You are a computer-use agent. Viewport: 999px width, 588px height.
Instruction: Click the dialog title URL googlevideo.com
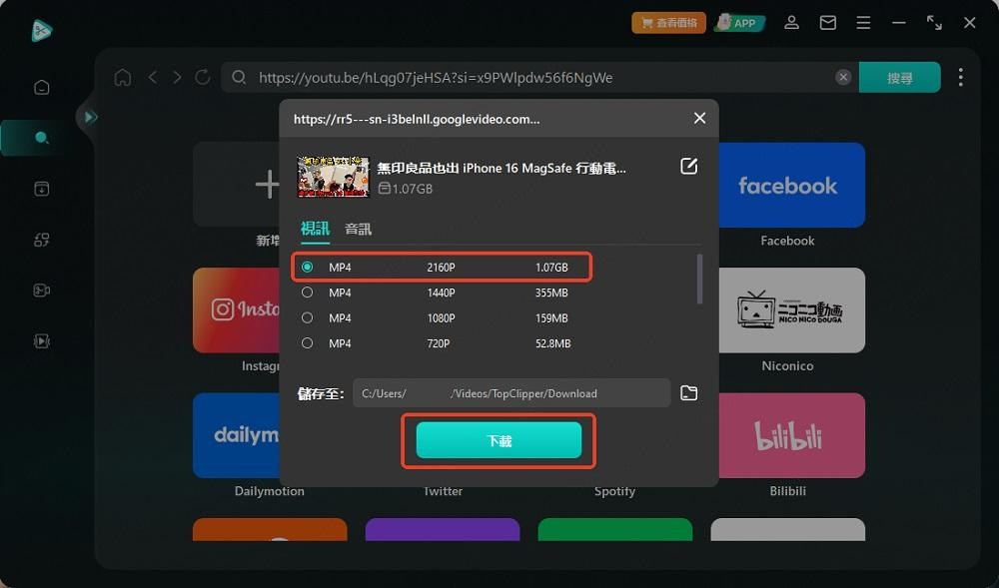tap(416, 119)
